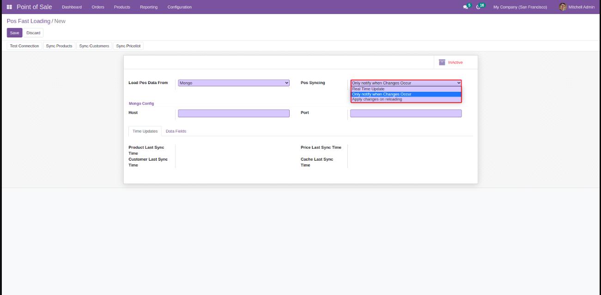Focus the Host input field
Image resolution: width=601 pixels, height=295 pixels.
[x=234, y=113]
